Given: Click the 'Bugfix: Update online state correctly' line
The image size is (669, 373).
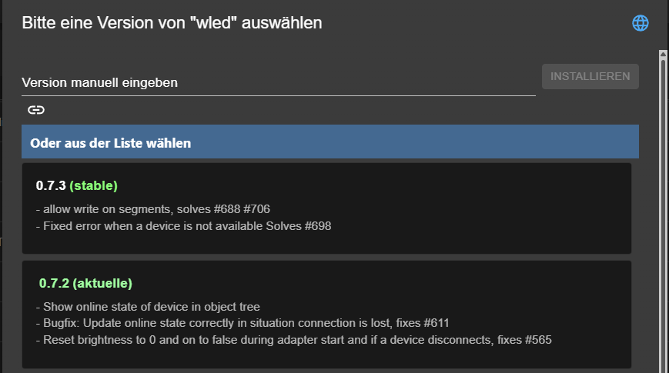Looking at the screenshot, I should click(230, 322).
